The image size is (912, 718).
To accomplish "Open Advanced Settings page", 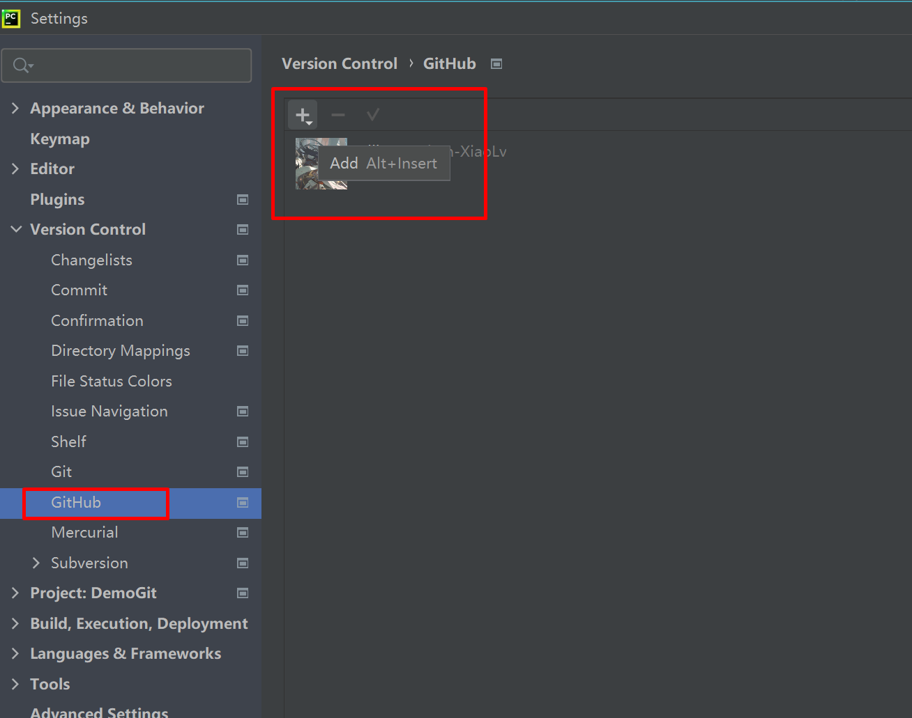I will click(99, 712).
